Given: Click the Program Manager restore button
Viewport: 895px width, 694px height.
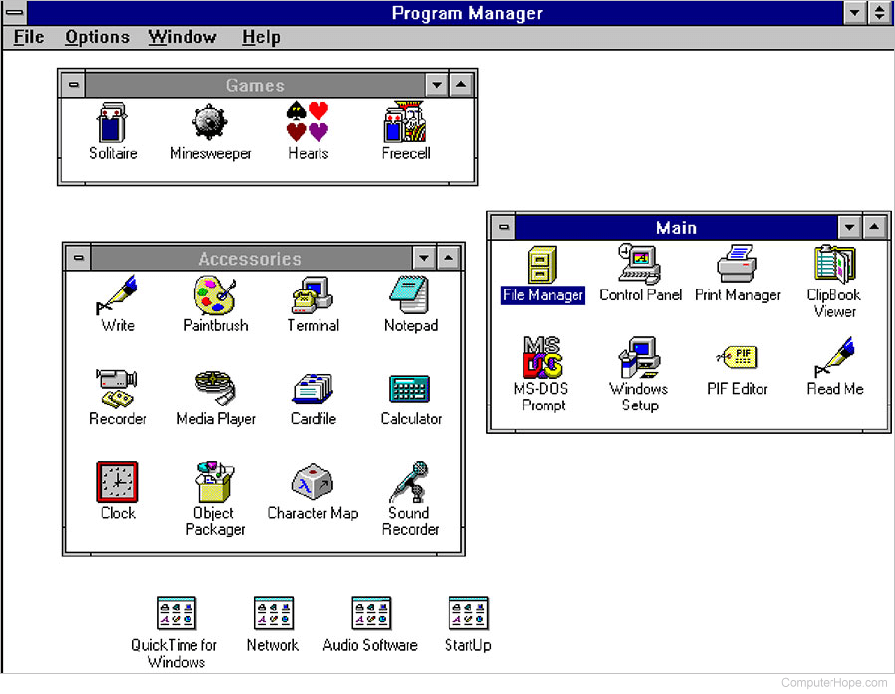Looking at the screenshot, I should tap(879, 12).
